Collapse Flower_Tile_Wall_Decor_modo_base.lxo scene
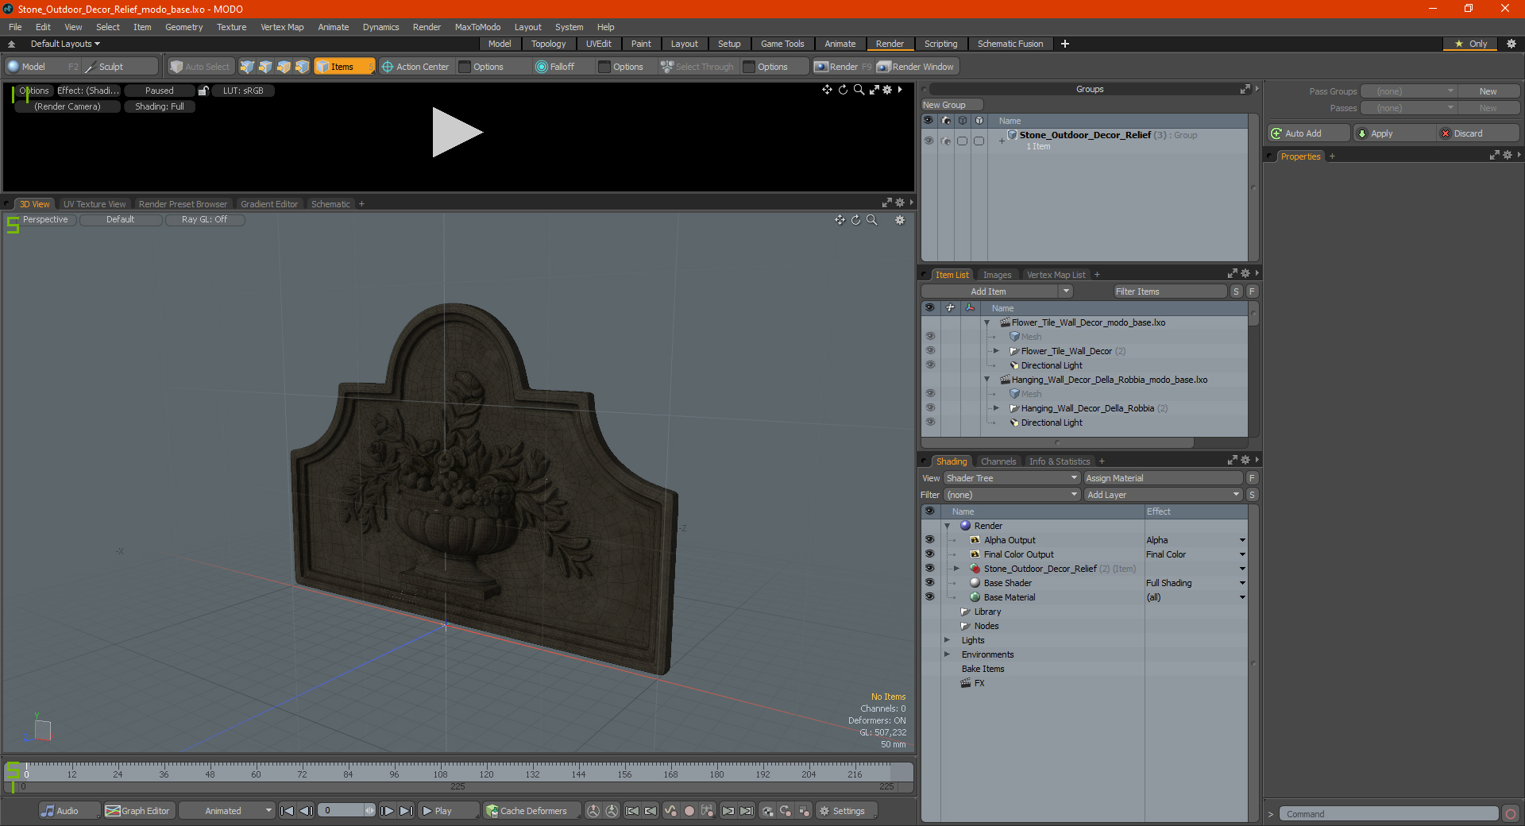This screenshot has width=1525, height=826. (987, 322)
